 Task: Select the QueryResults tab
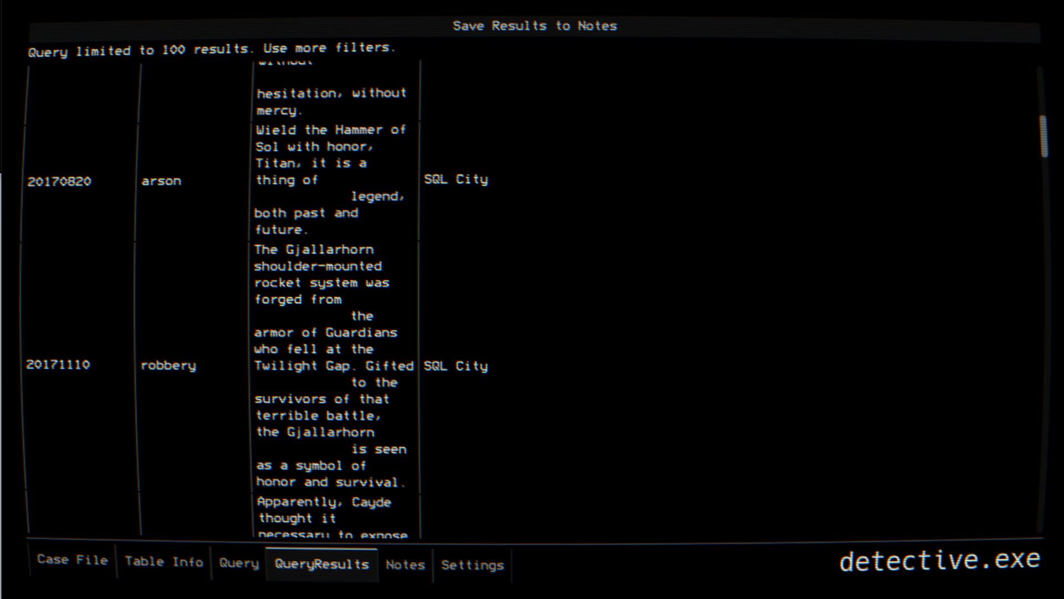coord(321,564)
